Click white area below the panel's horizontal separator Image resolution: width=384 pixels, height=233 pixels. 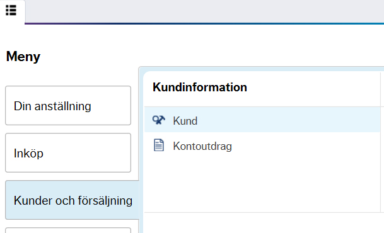(262, 223)
